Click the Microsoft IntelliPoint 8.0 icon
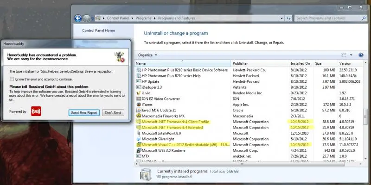The width and height of the screenshot is (371, 185). click(x=139, y=133)
